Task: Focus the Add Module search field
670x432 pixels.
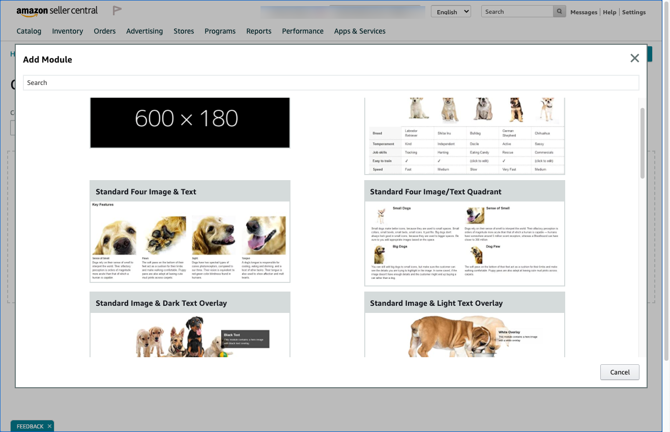Action: pos(331,83)
